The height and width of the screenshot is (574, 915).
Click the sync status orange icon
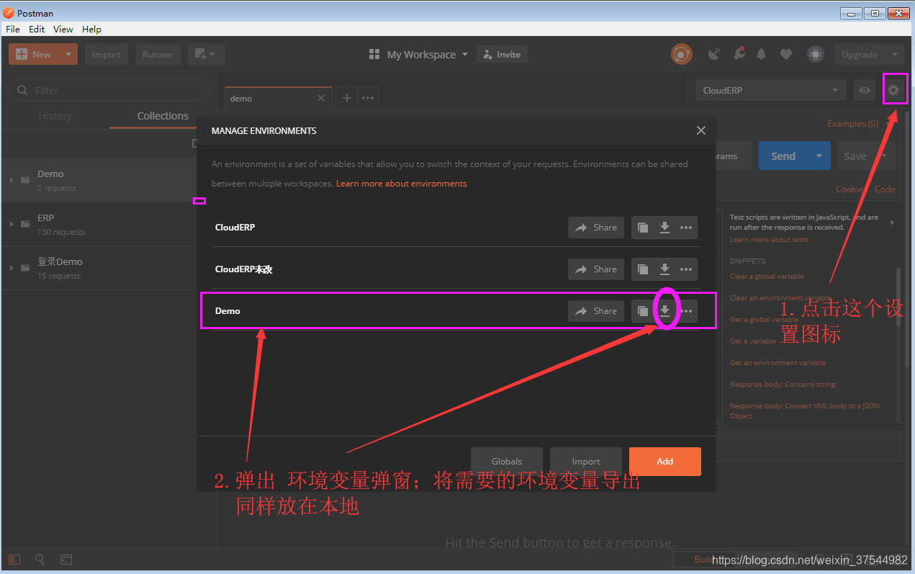681,54
